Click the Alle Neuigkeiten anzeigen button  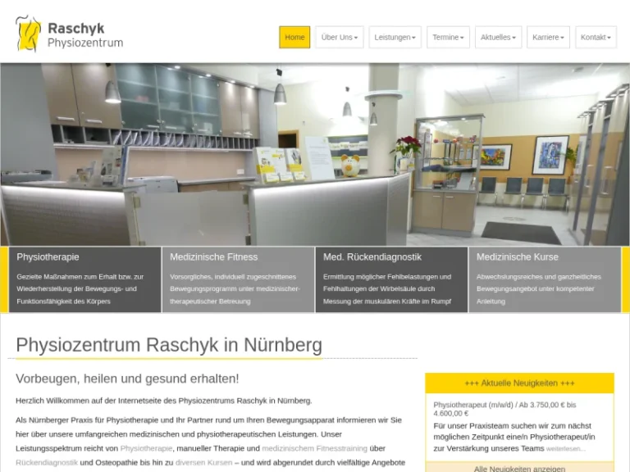click(x=519, y=468)
